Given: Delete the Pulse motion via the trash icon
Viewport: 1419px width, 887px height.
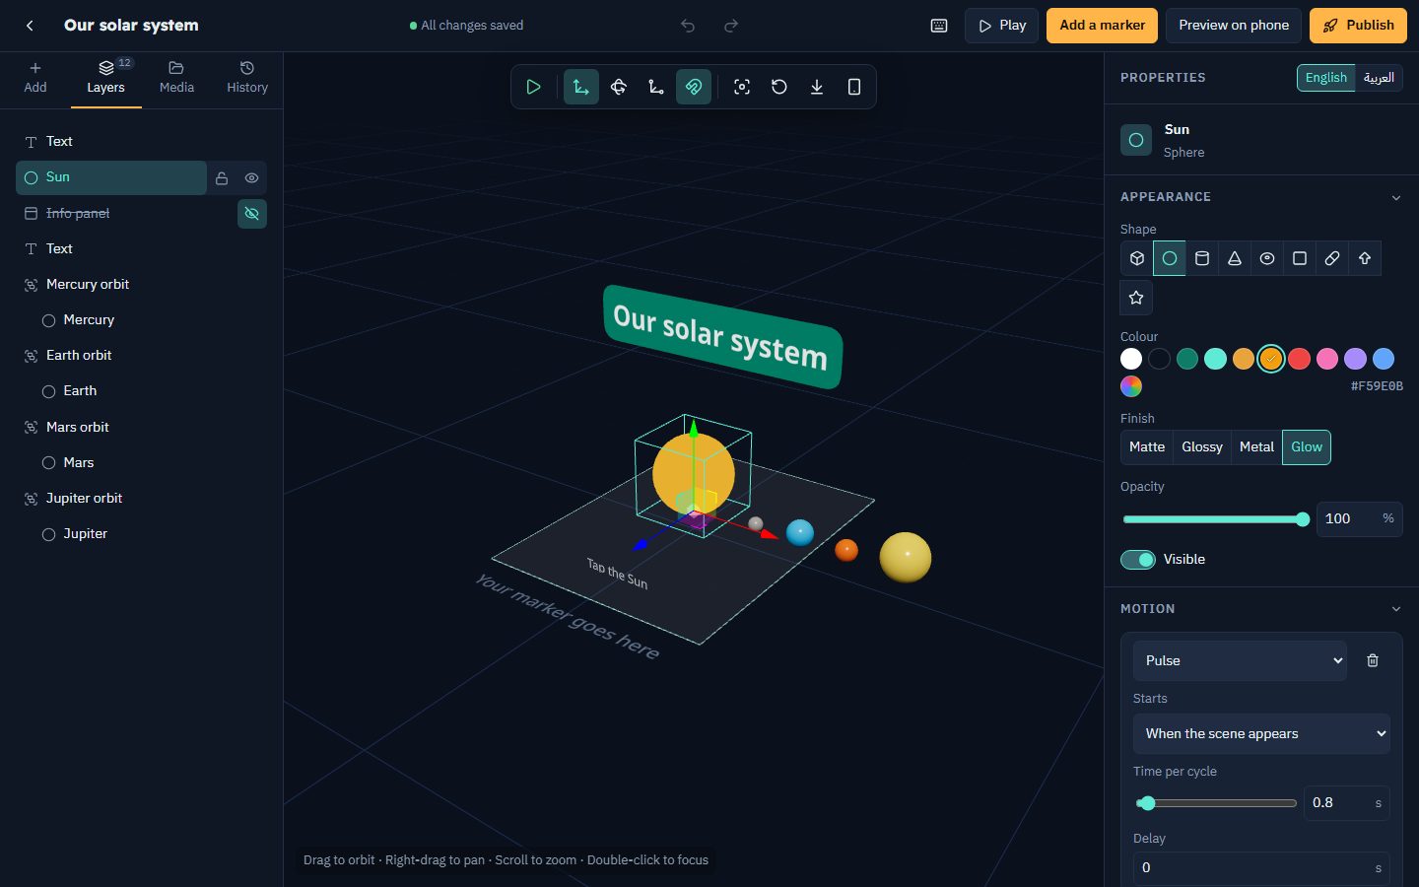Looking at the screenshot, I should coord(1373,660).
